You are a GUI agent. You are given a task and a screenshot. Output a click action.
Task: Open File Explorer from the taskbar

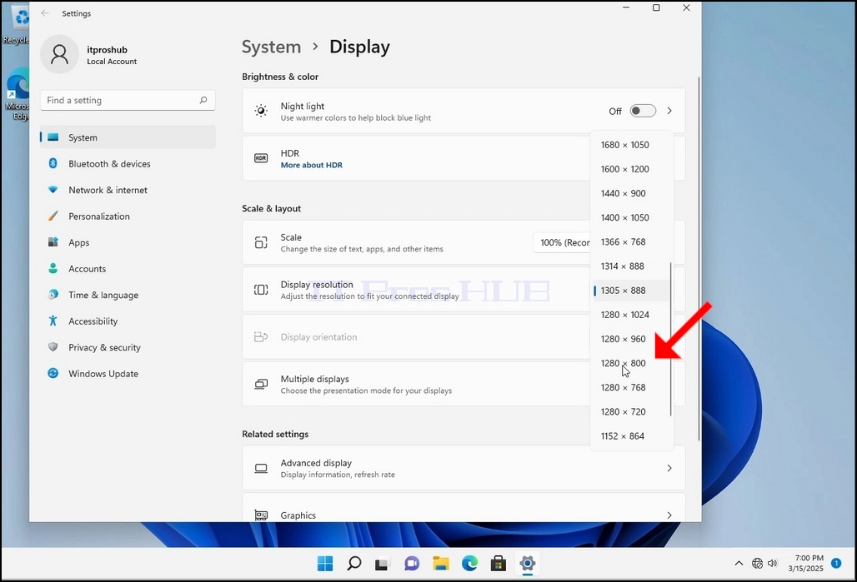coord(440,564)
